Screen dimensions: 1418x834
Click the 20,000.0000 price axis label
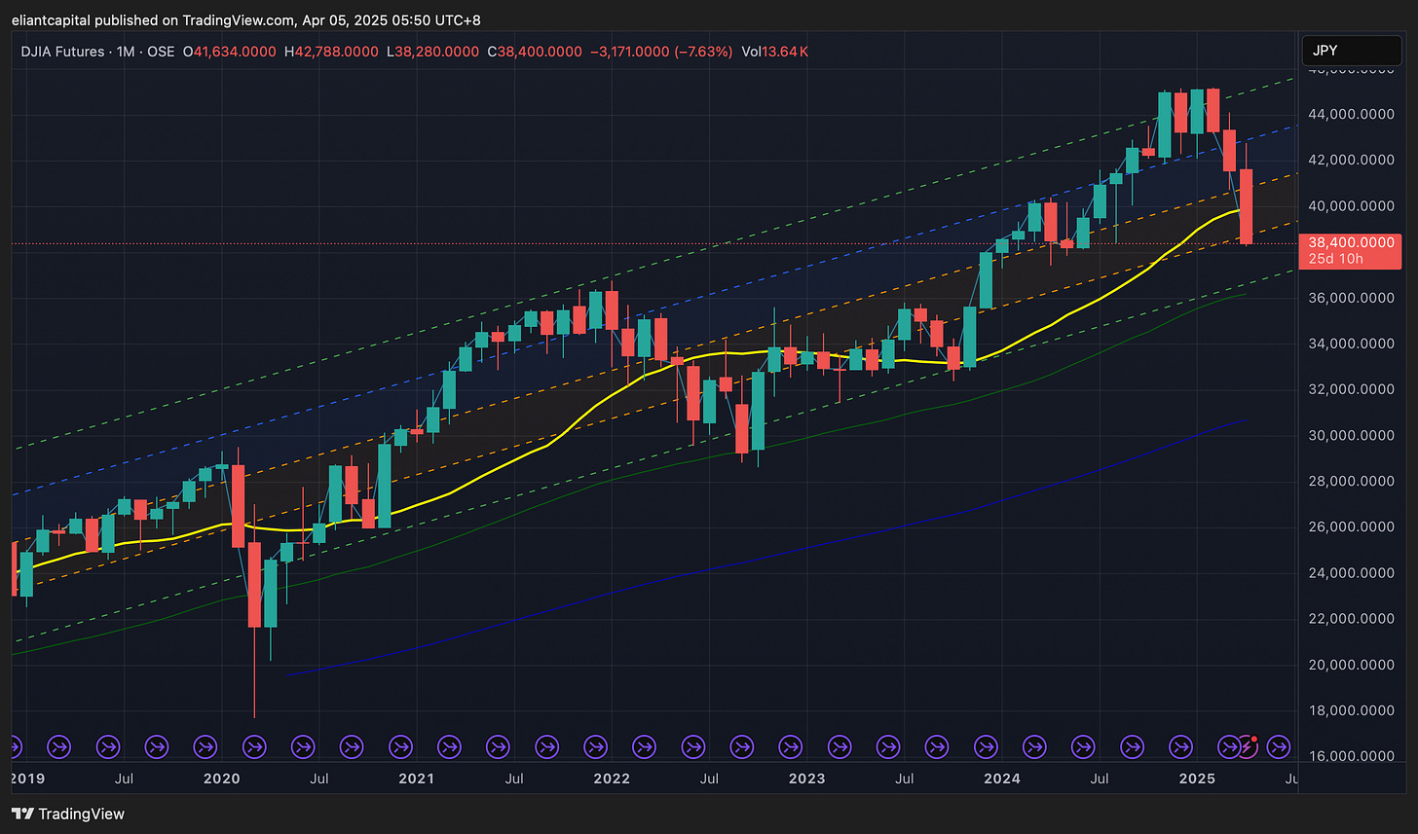(1351, 665)
